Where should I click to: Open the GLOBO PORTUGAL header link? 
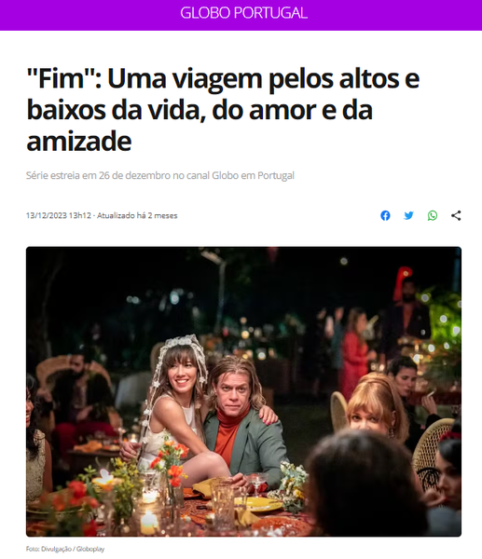tap(243, 13)
